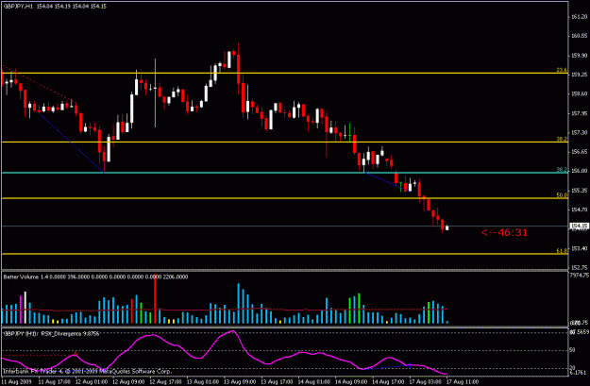Select the 154.70 price scale label

coord(579,210)
